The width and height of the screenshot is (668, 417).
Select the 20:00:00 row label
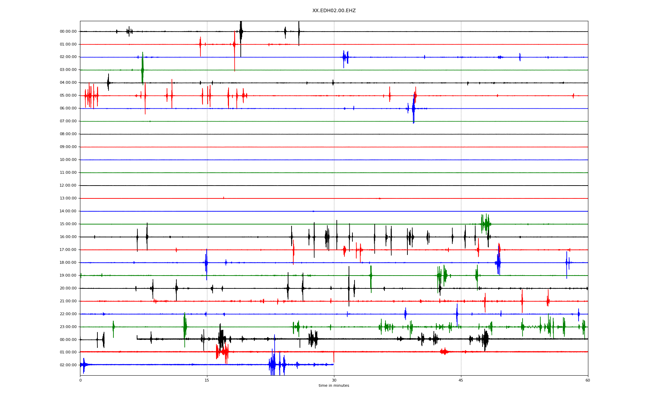coord(68,288)
